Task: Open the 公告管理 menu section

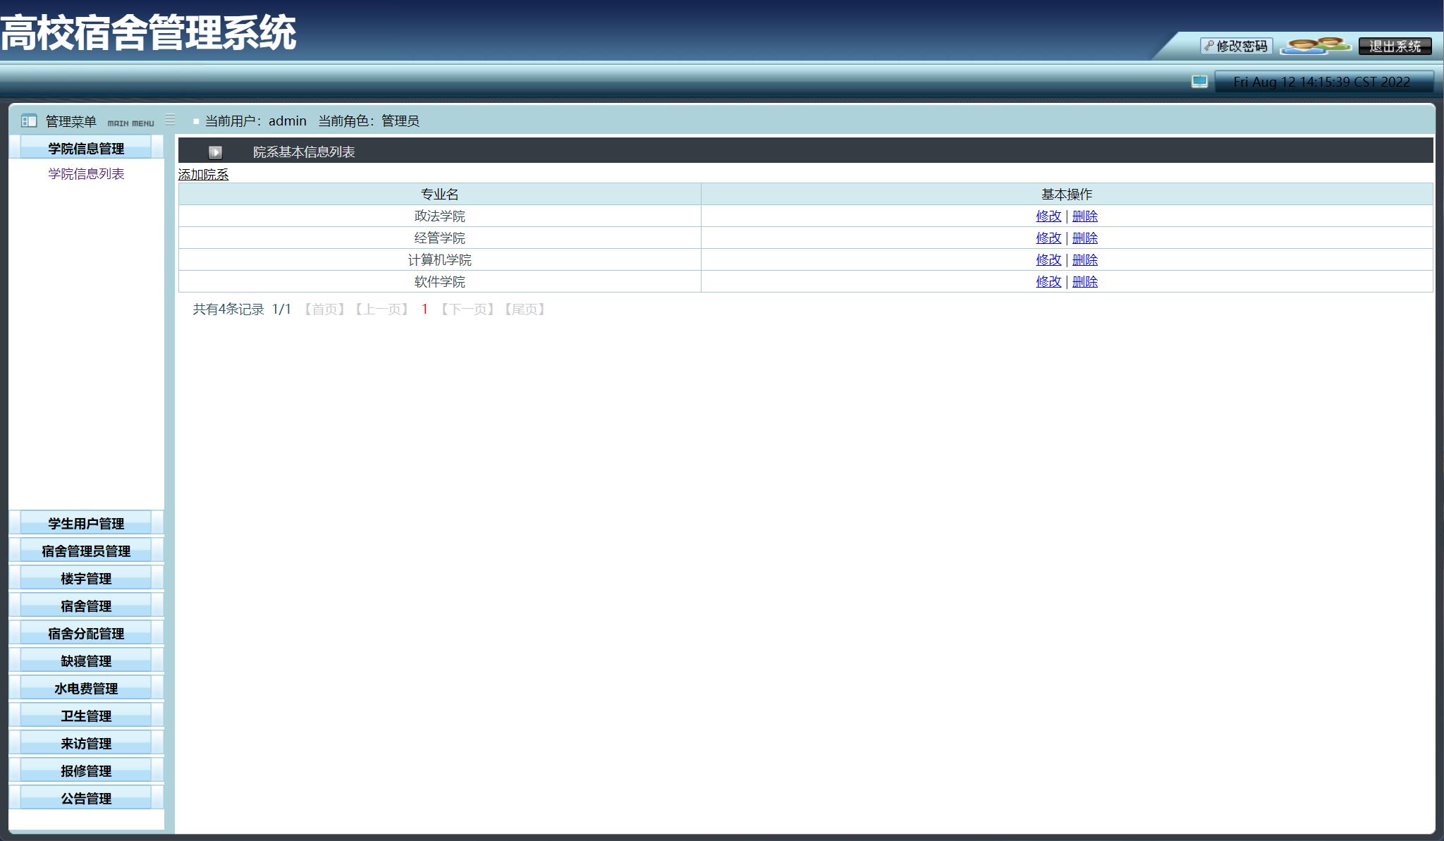Action: coord(86,799)
